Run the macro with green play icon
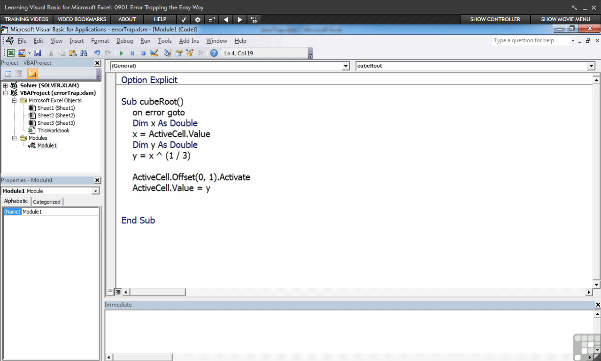 tap(122, 53)
